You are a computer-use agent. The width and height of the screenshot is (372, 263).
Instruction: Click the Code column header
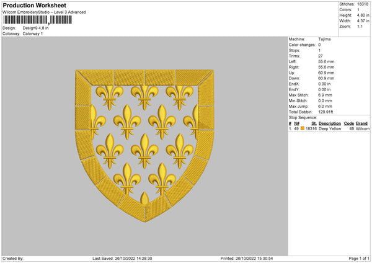coord(349,123)
